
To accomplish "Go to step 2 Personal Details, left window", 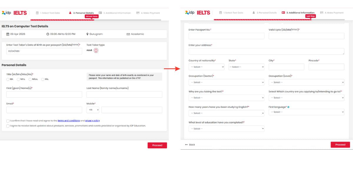I will pos(81,13).
